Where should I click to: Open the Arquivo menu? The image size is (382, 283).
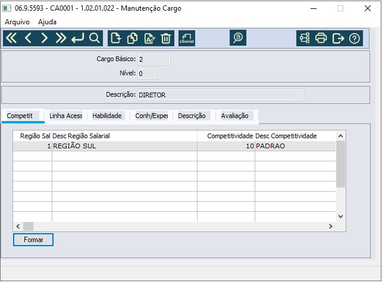[17, 22]
